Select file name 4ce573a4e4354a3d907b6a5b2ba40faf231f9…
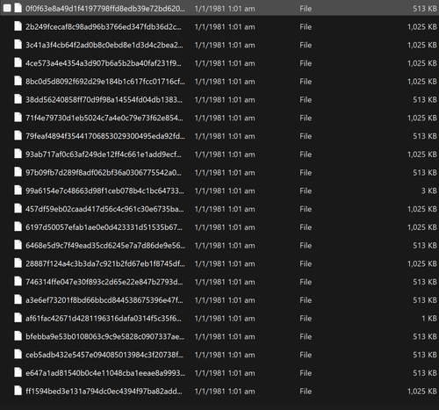The width and height of the screenshot is (439, 410). coord(104,63)
